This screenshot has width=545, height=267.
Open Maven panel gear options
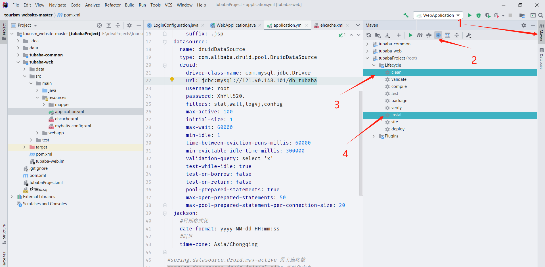point(524,25)
